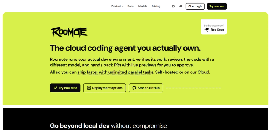271x130 pixels.
Task: Open the Discord icon in the header
Action: coord(180,6)
